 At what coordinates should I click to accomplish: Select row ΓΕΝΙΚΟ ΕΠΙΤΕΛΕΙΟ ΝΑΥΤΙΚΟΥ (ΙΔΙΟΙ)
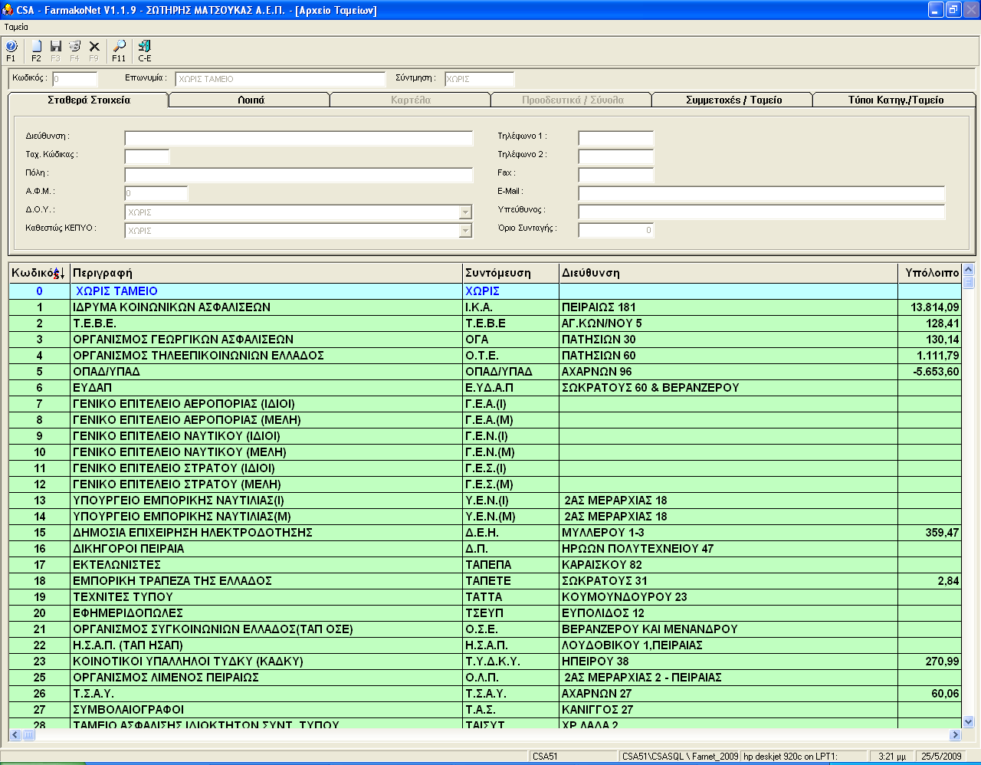pyautogui.click(x=485, y=436)
